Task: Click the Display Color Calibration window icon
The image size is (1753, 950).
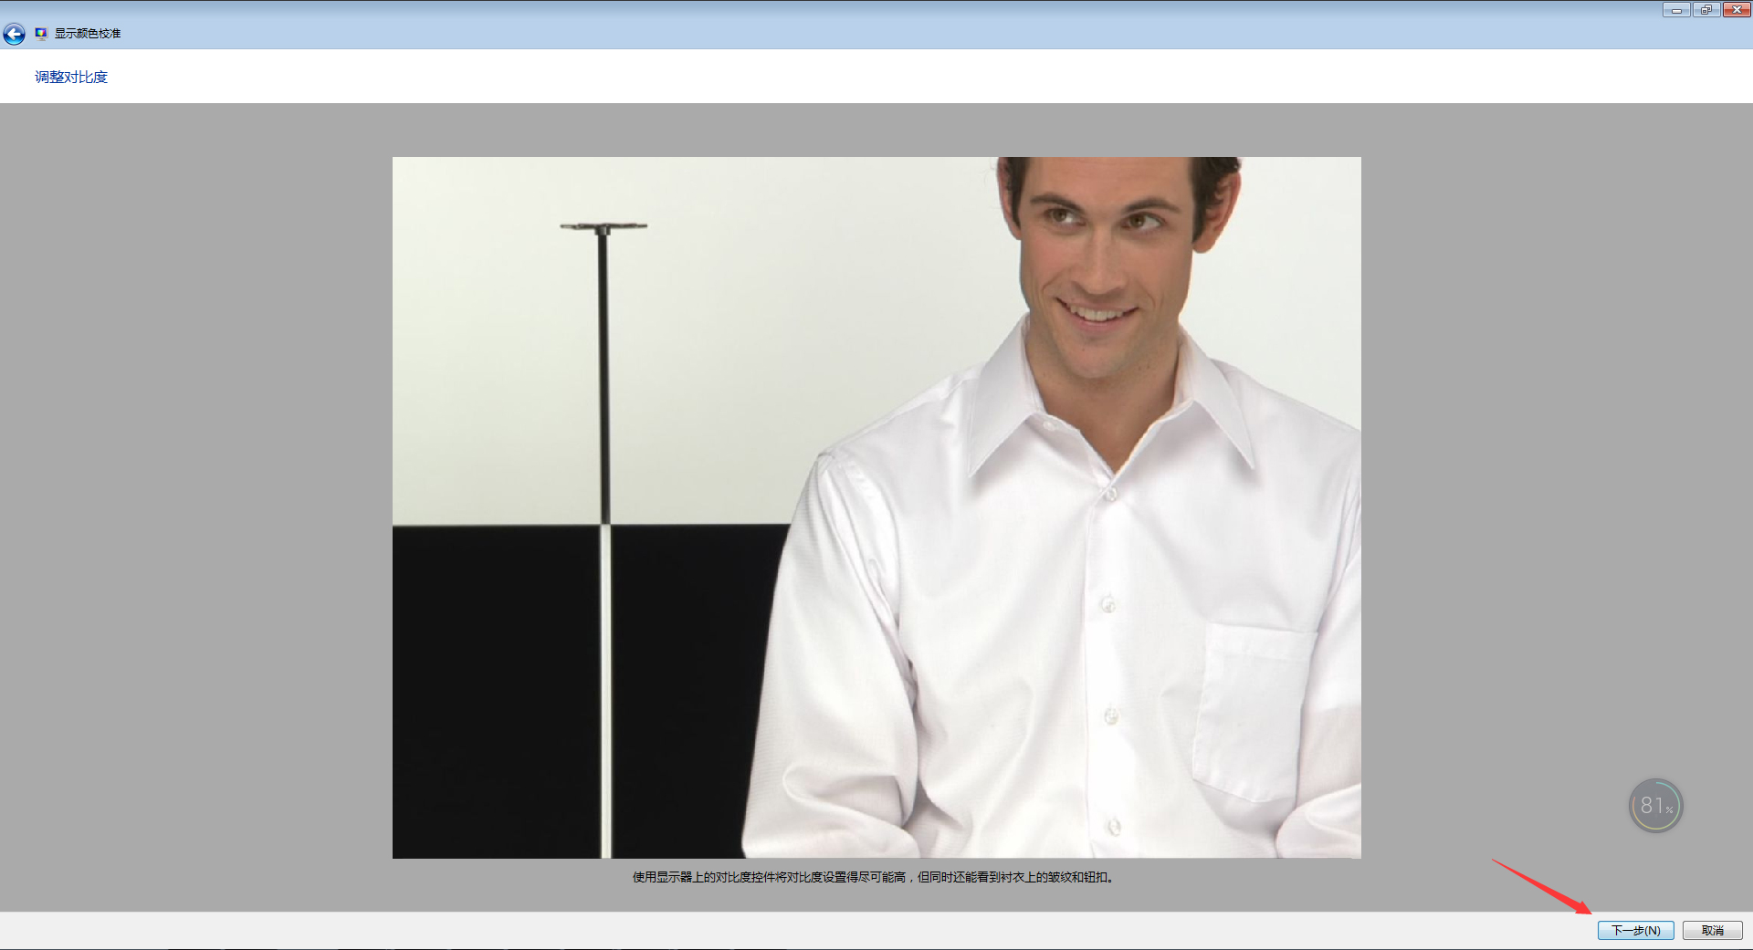Action: coord(41,34)
